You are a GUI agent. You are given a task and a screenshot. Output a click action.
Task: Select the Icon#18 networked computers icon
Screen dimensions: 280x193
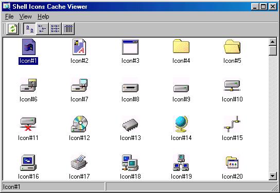click(130, 163)
